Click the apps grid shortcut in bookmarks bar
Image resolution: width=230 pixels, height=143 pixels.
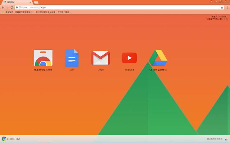(3, 12)
